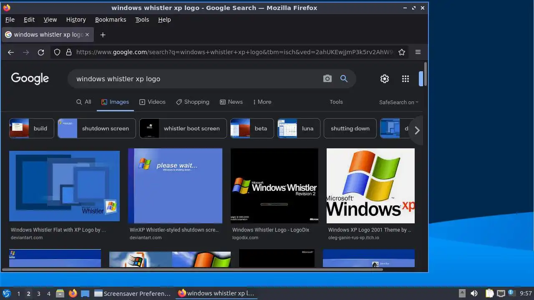Switch to workspace 1

point(18,293)
